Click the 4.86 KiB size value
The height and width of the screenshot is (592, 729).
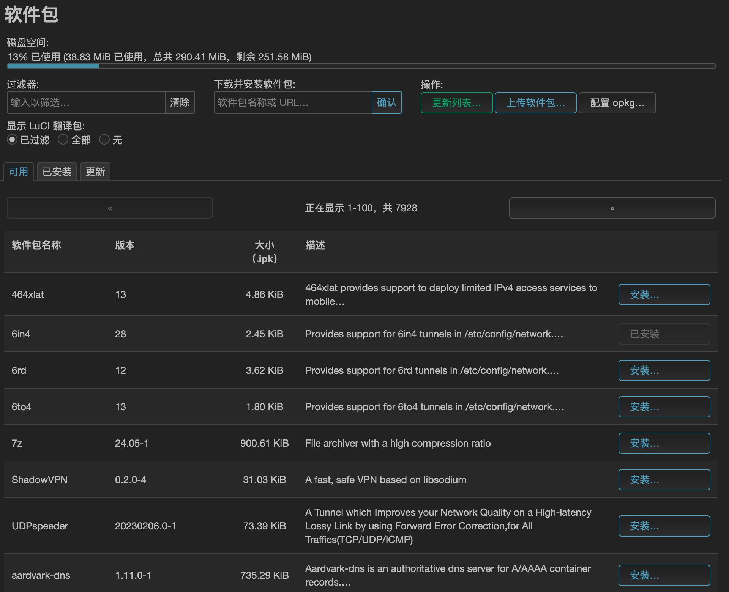point(265,294)
